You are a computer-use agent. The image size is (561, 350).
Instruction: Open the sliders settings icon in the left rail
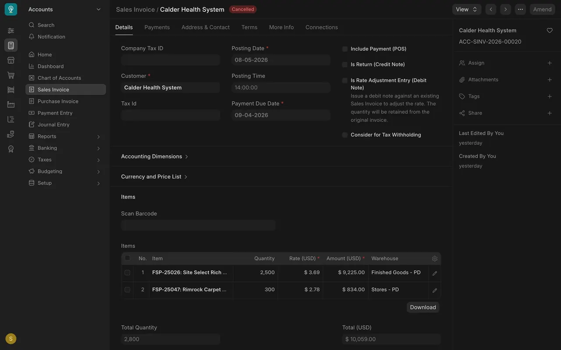pyautogui.click(x=11, y=31)
